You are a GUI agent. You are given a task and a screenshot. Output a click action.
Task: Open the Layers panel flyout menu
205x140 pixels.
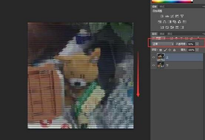[203, 34]
